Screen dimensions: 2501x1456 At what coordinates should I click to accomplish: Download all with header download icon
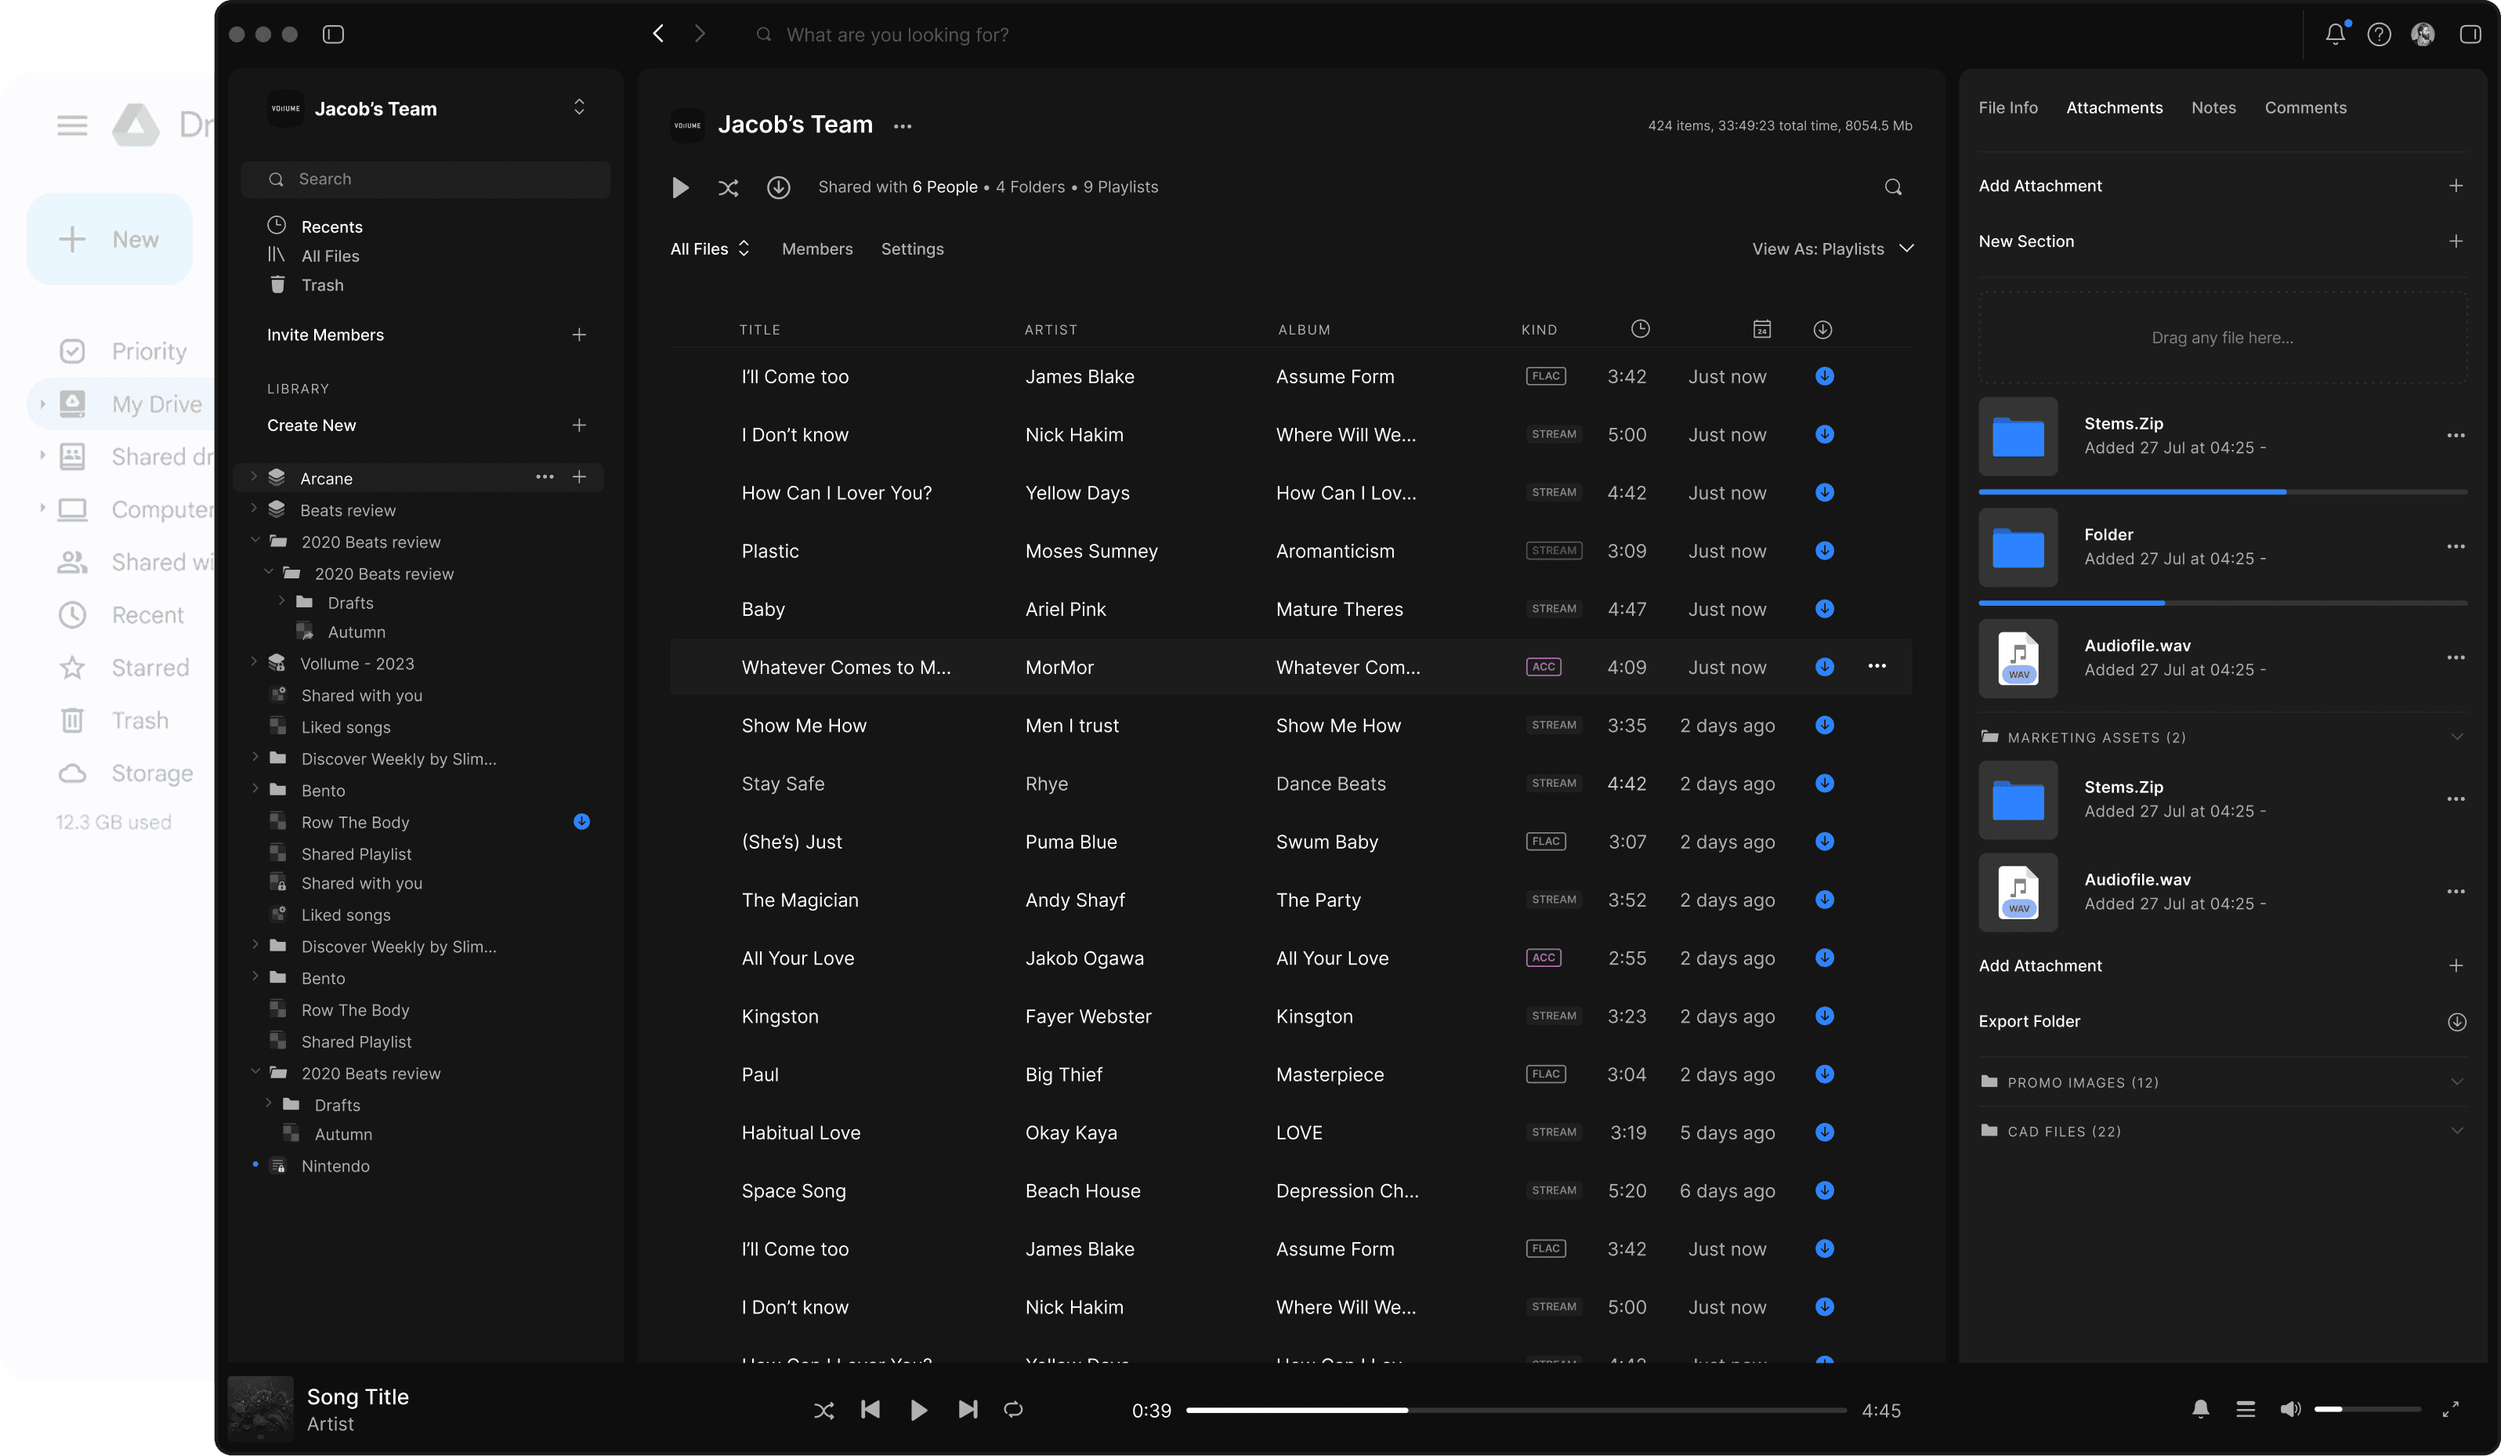click(x=778, y=187)
